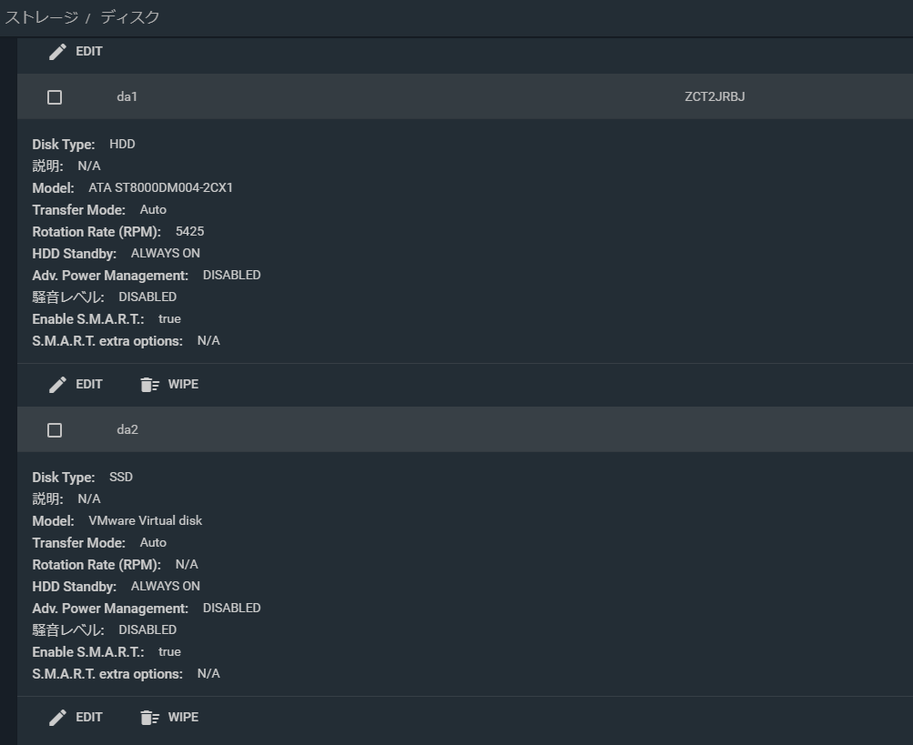This screenshot has width=913, height=745.
Task: Select the Disk Type value HDD
Action: pos(122,144)
